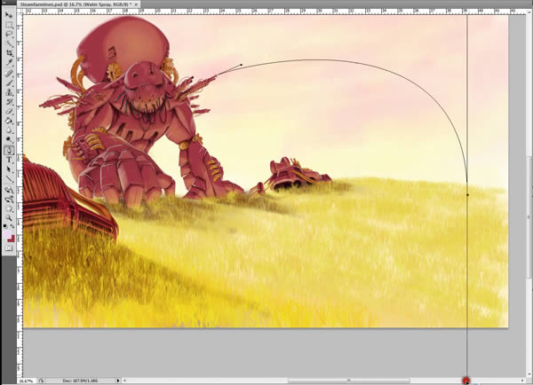The height and width of the screenshot is (385, 533).
Task: Click the horizontal scrollbar right arrow
Action: 523,381
